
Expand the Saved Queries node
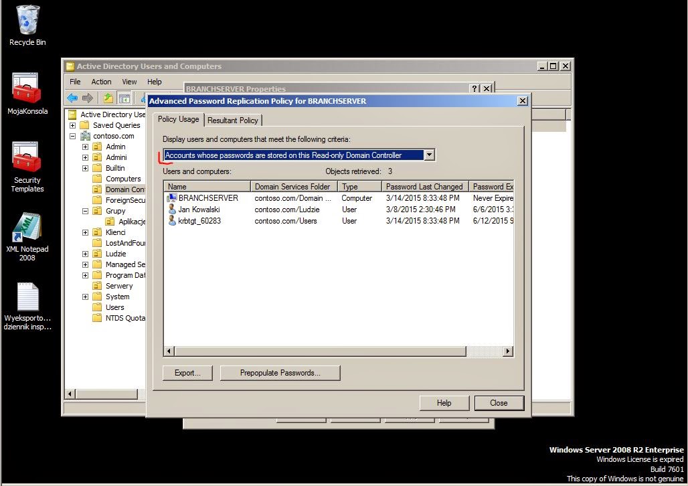(x=73, y=125)
